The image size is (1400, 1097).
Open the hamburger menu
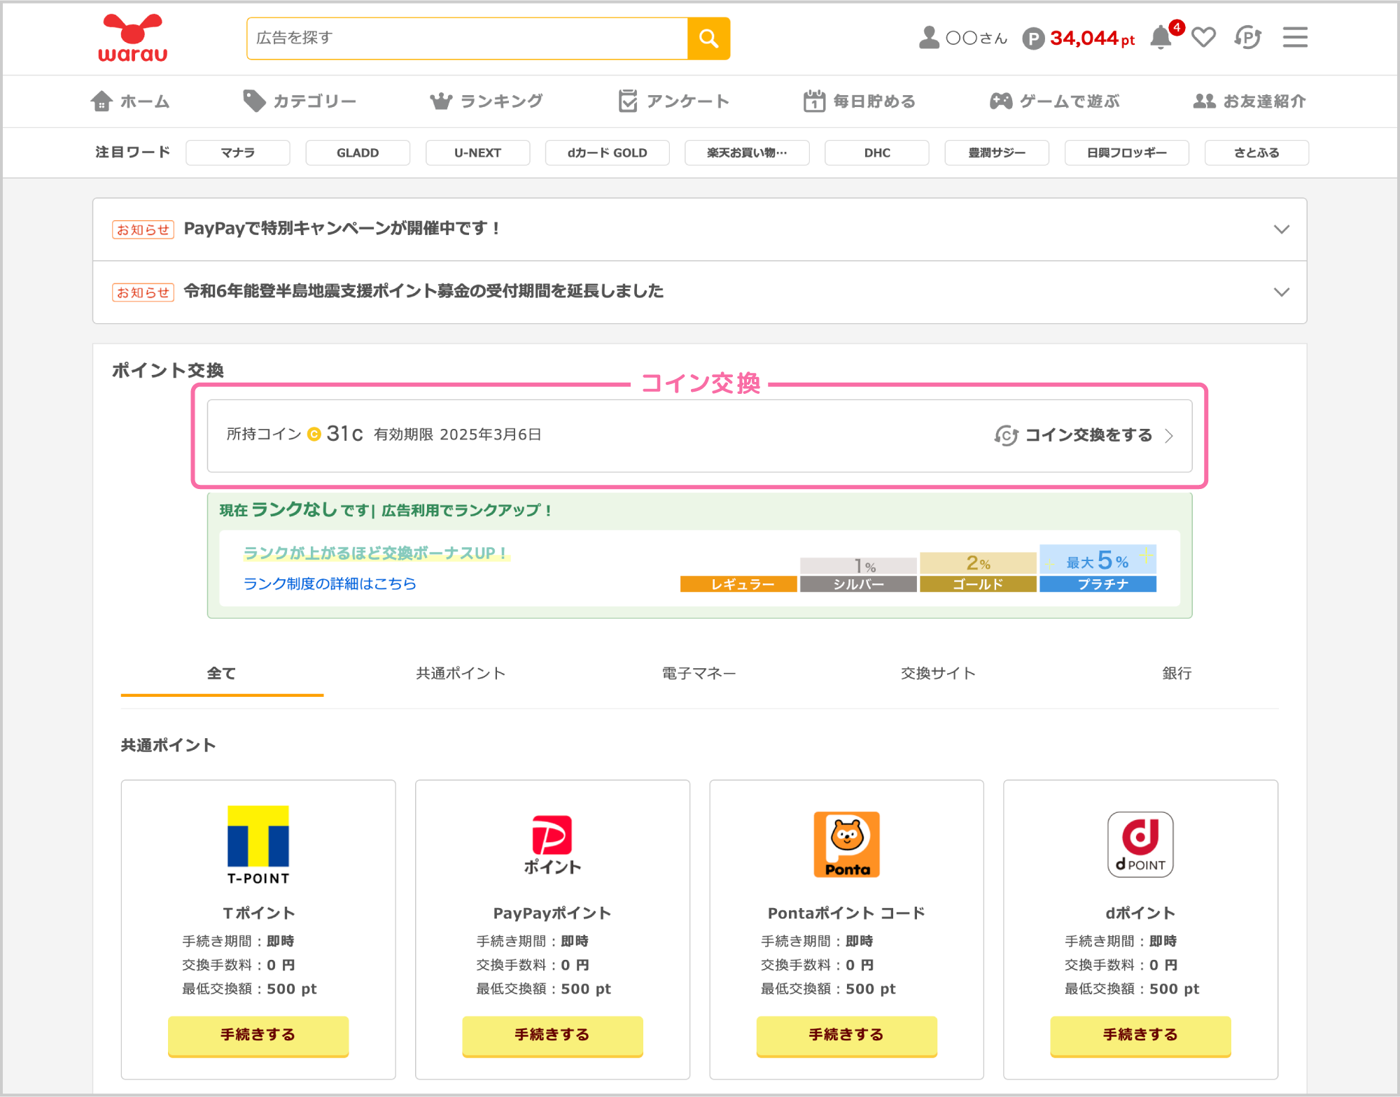[x=1294, y=37]
